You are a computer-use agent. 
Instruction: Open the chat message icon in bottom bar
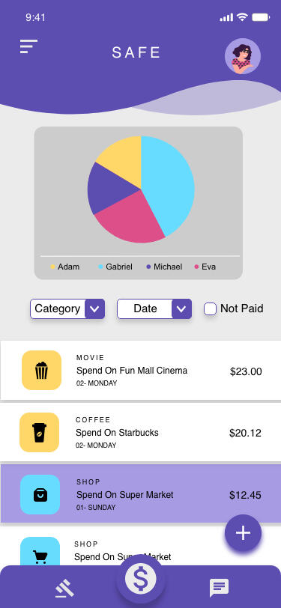tap(219, 588)
